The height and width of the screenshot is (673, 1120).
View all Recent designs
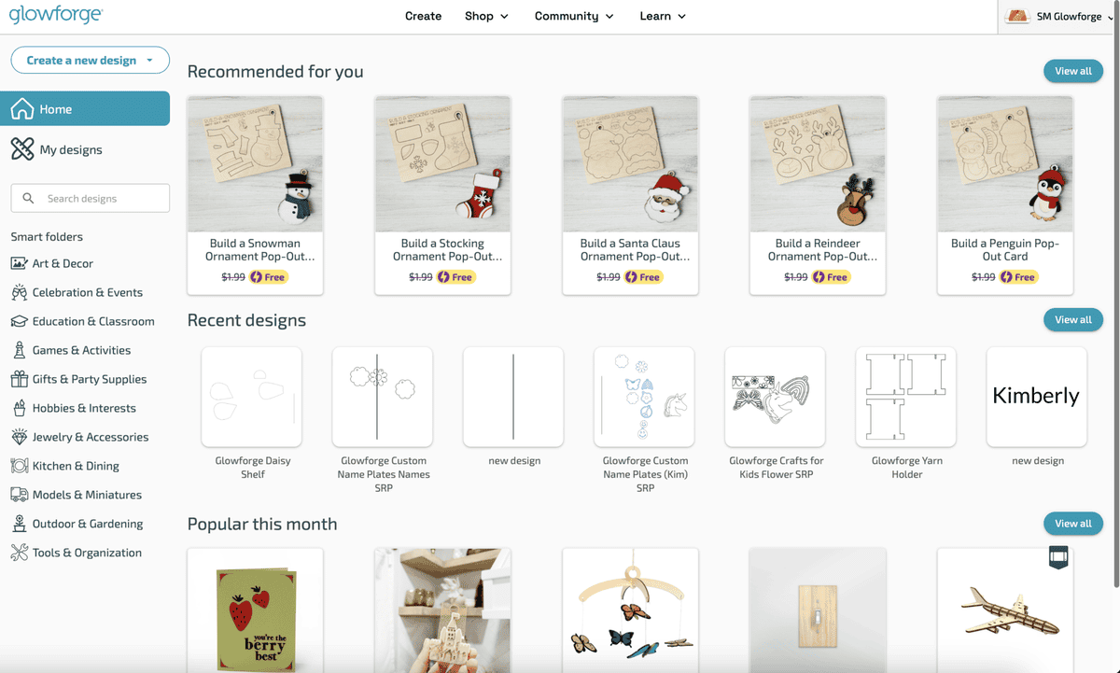[x=1072, y=320]
